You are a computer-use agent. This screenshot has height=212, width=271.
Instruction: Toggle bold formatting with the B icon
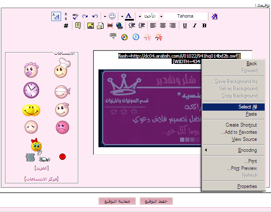click(x=204, y=26)
